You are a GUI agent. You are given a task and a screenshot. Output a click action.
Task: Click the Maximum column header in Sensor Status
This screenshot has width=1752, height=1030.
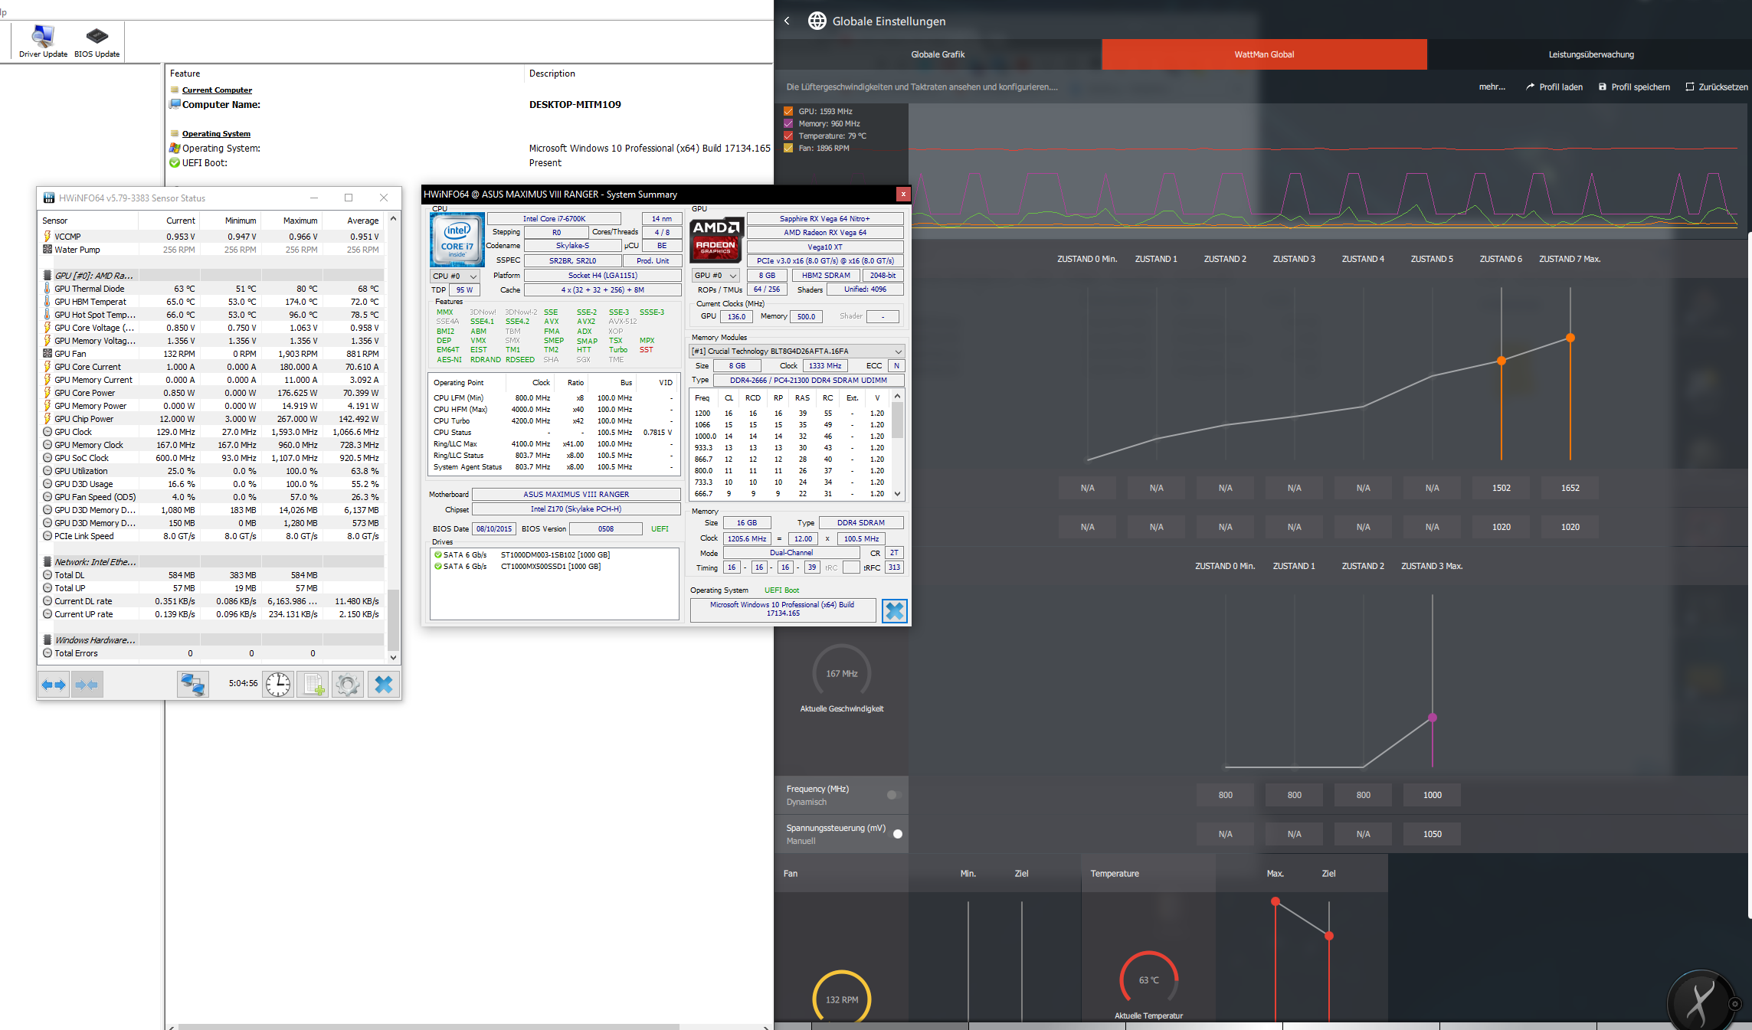pos(291,221)
